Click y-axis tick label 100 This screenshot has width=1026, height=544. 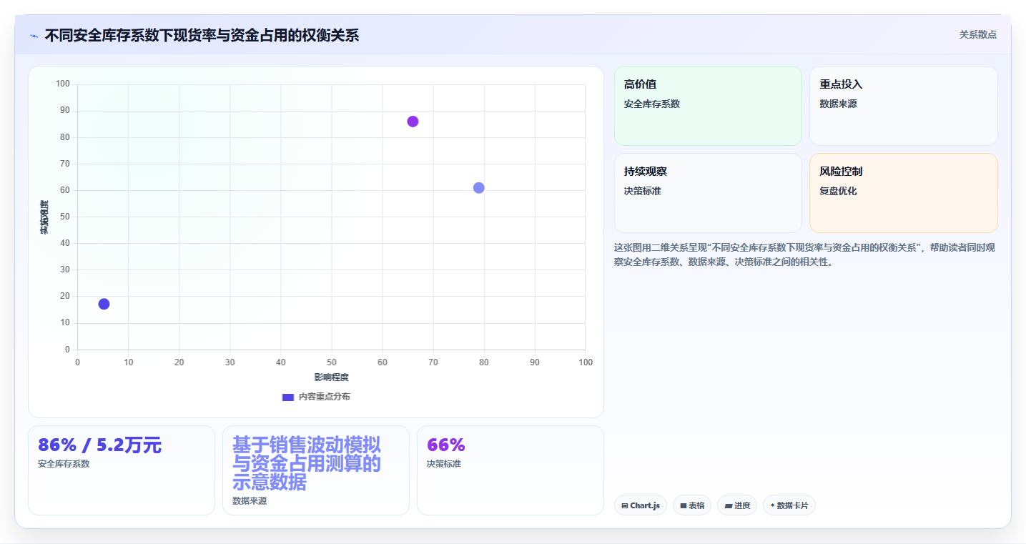point(63,84)
